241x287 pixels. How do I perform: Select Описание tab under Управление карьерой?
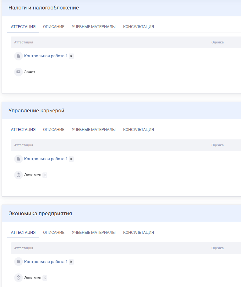(54, 130)
